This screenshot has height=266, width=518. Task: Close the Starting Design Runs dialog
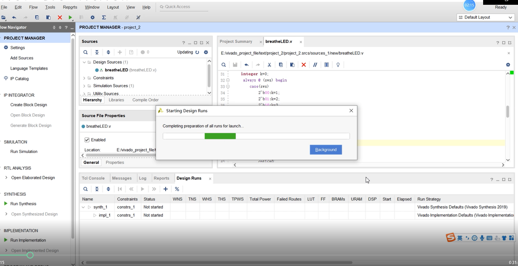pyautogui.click(x=351, y=111)
